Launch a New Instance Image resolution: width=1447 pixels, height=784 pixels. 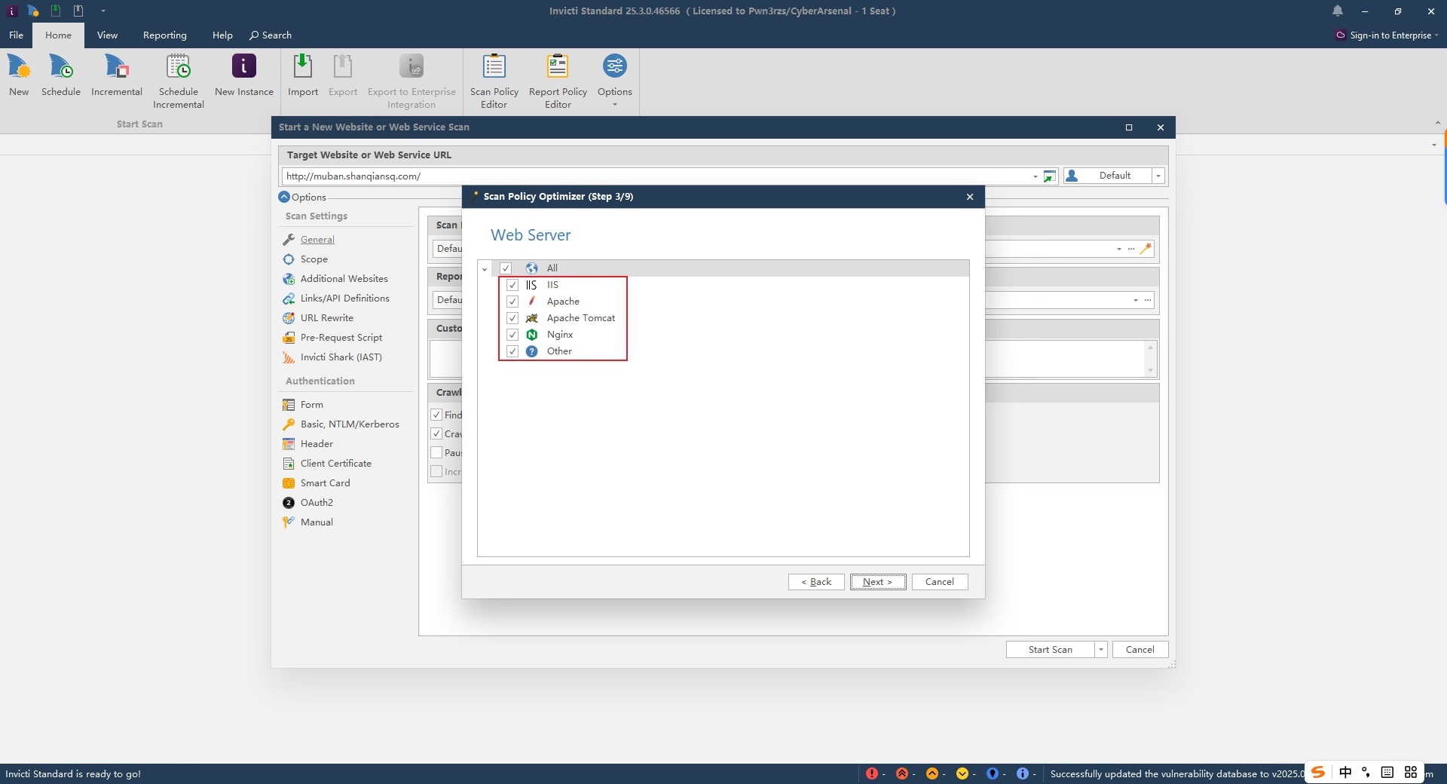coord(243,75)
